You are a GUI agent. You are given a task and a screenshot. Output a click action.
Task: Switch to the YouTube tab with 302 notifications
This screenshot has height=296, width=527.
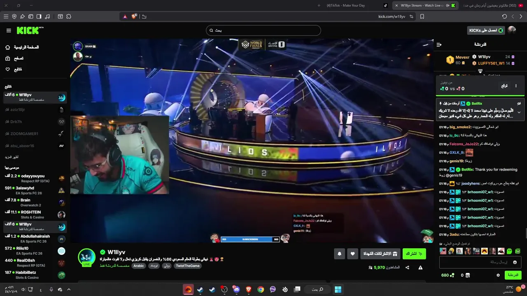[x=492, y=5]
